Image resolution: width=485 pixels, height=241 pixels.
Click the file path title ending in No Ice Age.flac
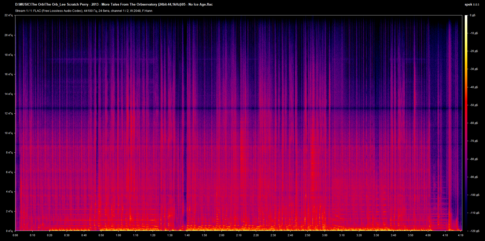tap(114, 4)
